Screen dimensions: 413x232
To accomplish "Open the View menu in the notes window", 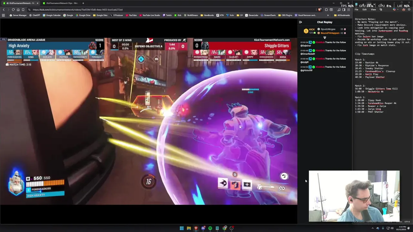I will pos(373,10).
